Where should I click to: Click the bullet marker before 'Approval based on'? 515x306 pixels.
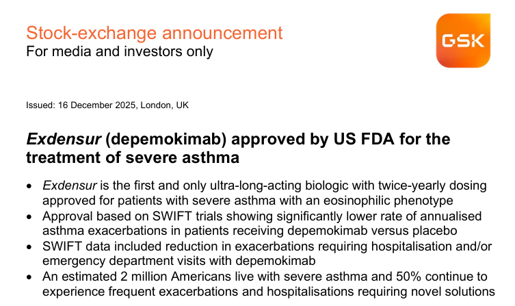pyautogui.click(x=29, y=216)
